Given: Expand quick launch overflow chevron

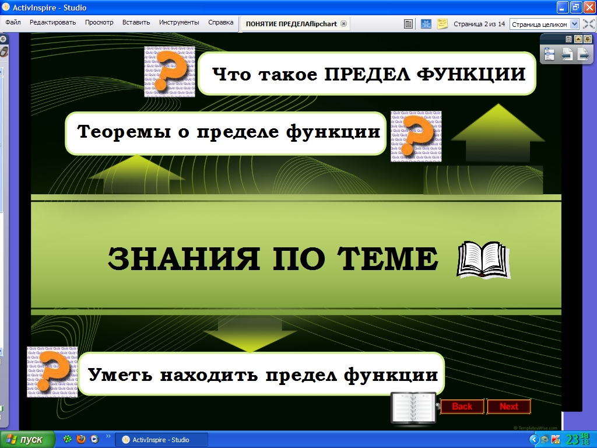Looking at the screenshot, I should pos(108,436).
